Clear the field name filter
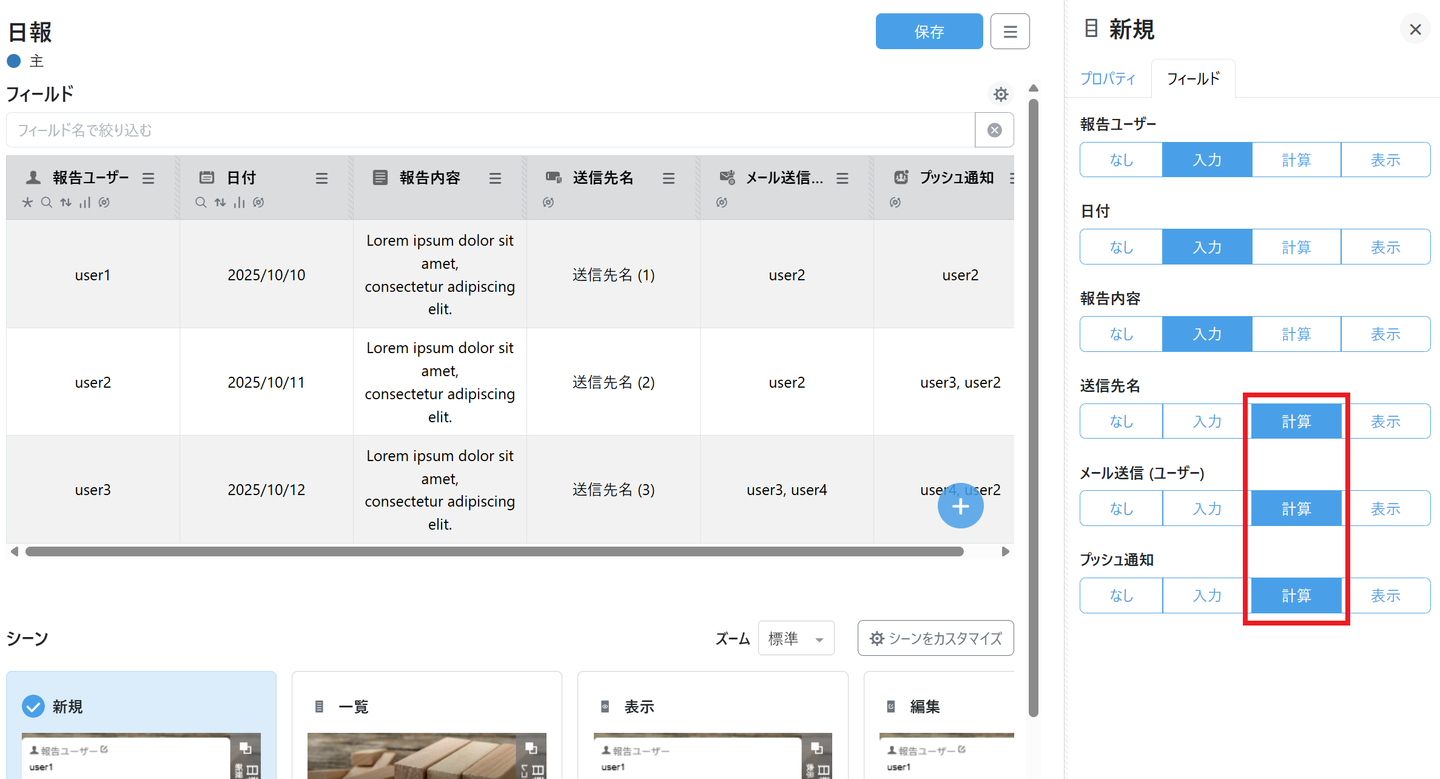 (x=994, y=130)
